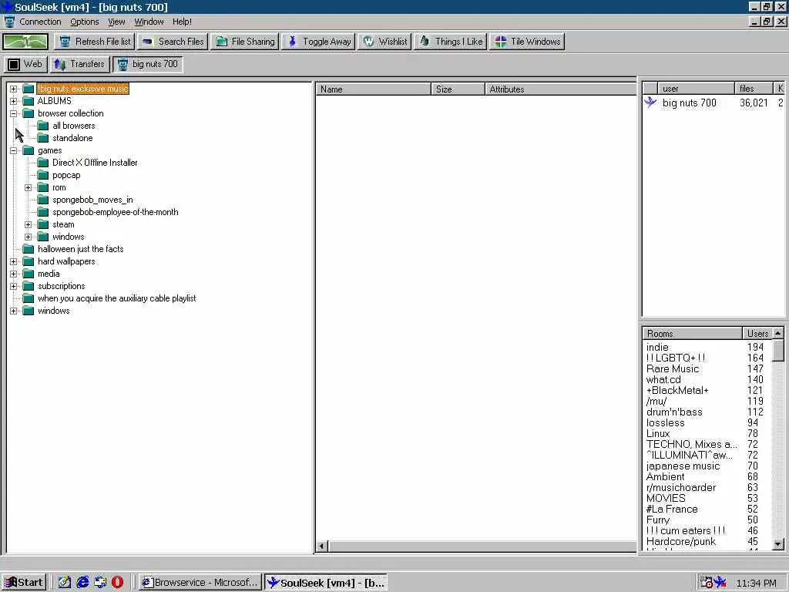Toggle Away status
This screenshot has width=789, height=592.
point(318,42)
